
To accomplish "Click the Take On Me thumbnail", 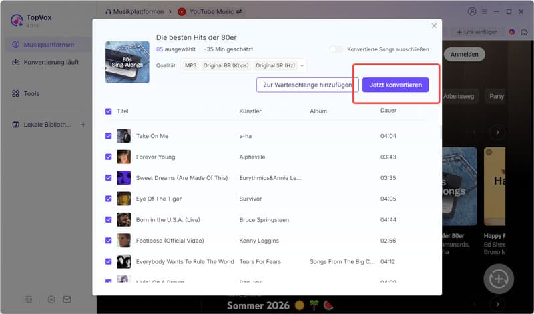I will click(x=123, y=136).
